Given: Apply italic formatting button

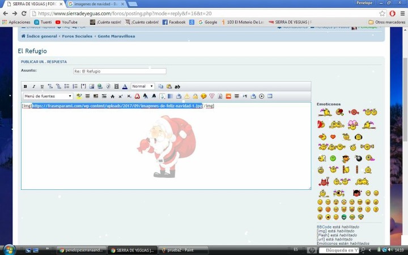Looking at the screenshot, I should click(x=33, y=86).
